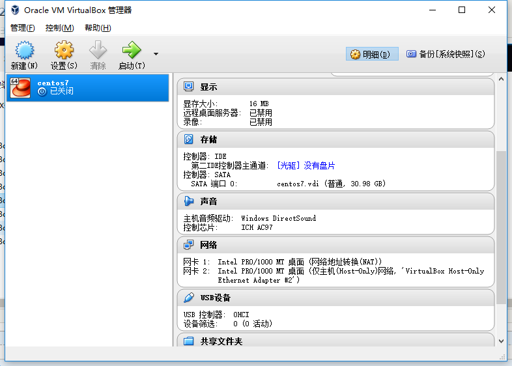This screenshot has width=512, height=366.
Task: Click the 控制器: SATA label
Action: (207, 175)
